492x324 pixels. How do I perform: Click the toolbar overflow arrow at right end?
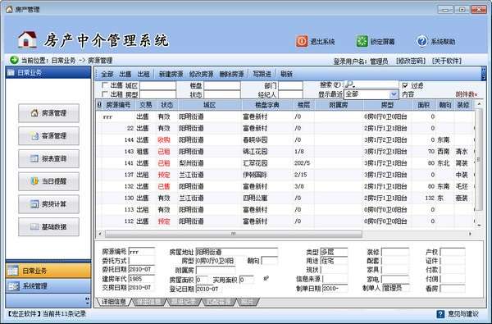tap(484, 74)
